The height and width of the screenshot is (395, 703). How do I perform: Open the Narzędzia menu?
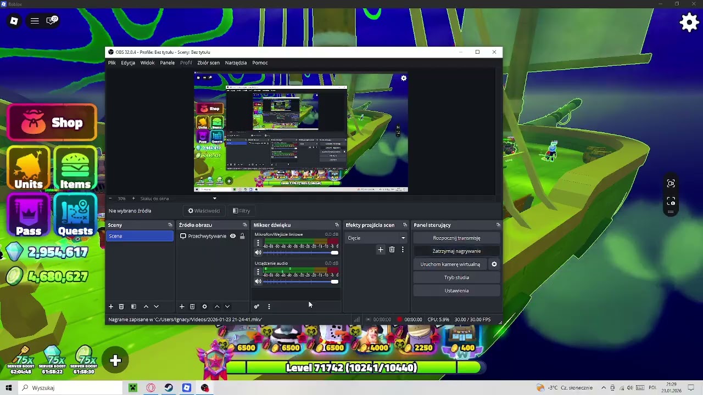point(236,63)
